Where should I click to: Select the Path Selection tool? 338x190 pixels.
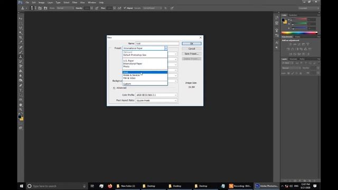pos(21,95)
